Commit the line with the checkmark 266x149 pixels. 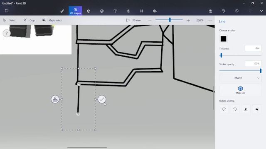pos(102,99)
